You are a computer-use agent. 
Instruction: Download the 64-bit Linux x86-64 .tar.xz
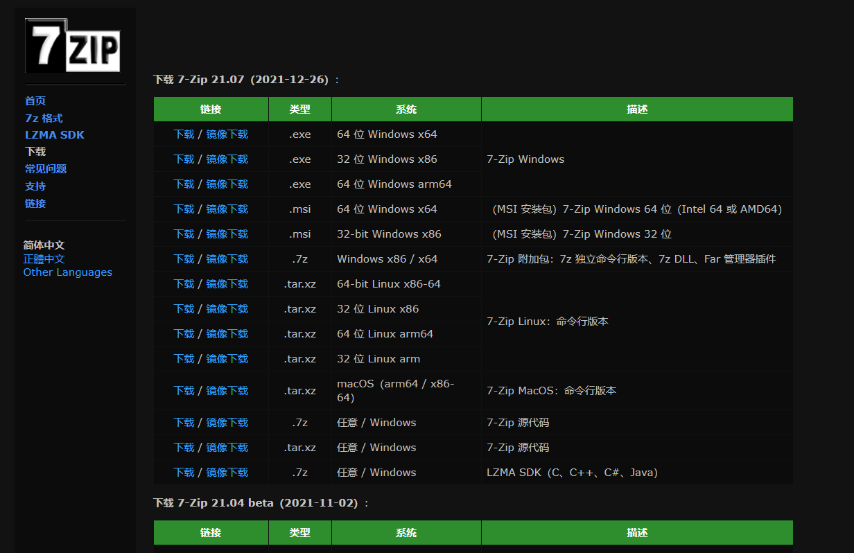tap(184, 284)
